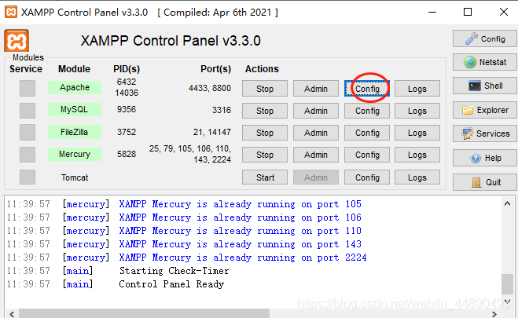Close the XAMPP window

pos(504,13)
